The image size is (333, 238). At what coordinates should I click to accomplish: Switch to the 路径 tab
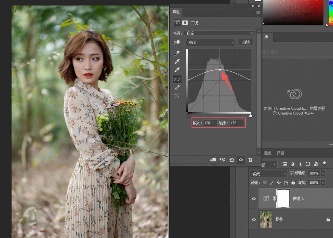(280, 153)
